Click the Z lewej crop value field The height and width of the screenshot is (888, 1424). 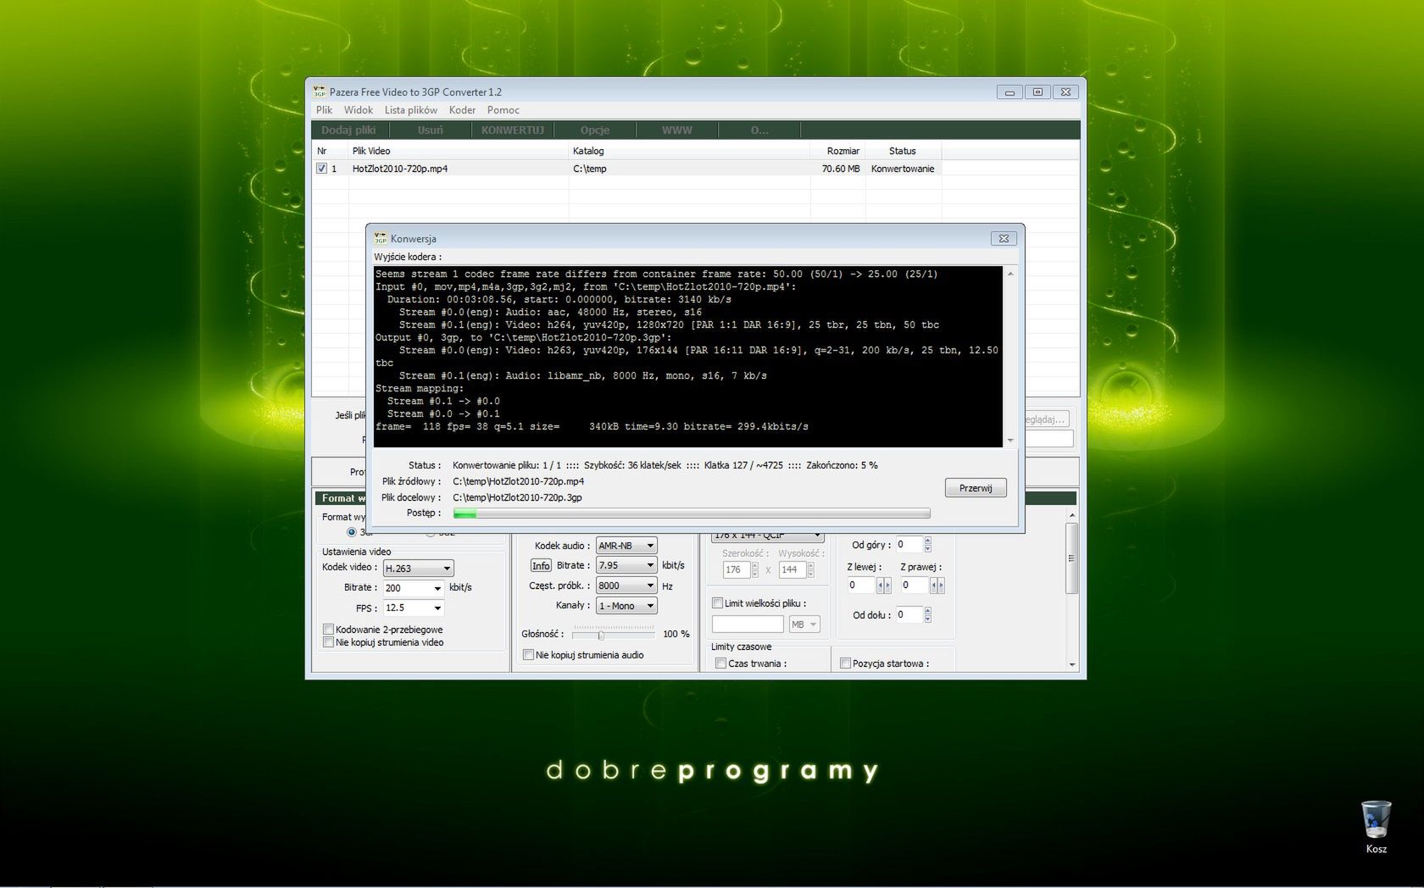click(x=860, y=586)
